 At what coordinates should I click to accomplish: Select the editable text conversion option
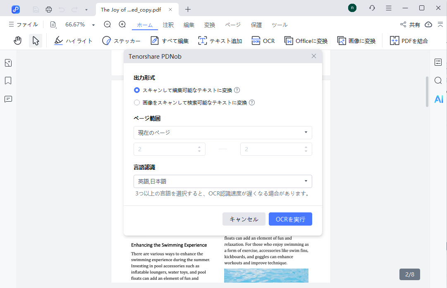click(x=136, y=90)
